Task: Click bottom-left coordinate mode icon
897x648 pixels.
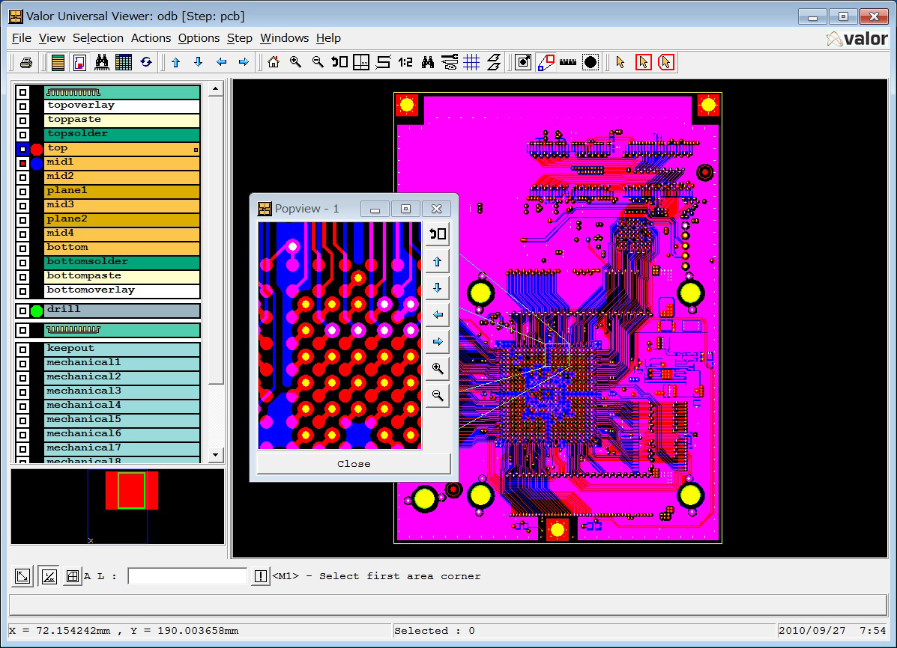Action: pos(22,576)
